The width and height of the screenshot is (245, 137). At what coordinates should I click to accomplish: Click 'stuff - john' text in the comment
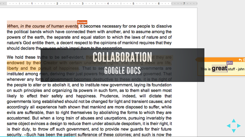(x=236, y=69)
